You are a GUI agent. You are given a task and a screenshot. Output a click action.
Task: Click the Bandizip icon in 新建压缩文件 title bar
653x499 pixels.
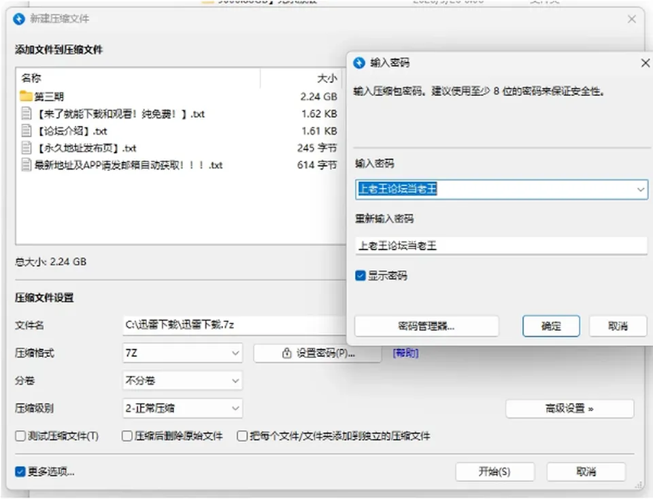19,19
